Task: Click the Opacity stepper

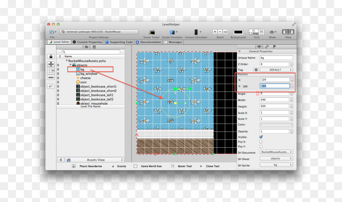Action: coord(291,131)
